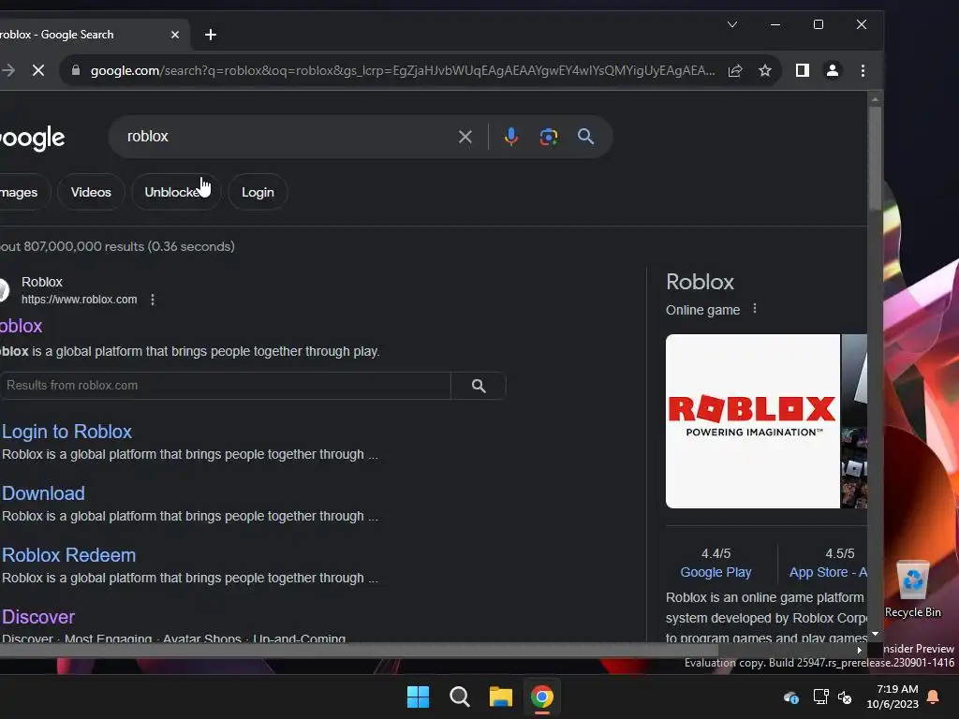Open a new browser tab
The height and width of the screenshot is (719, 959).
(x=211, y=35)
